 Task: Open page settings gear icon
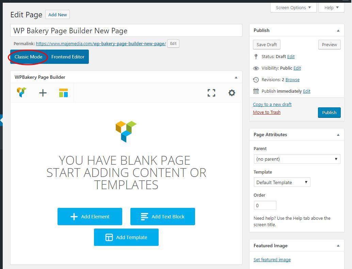click(232, 93)
